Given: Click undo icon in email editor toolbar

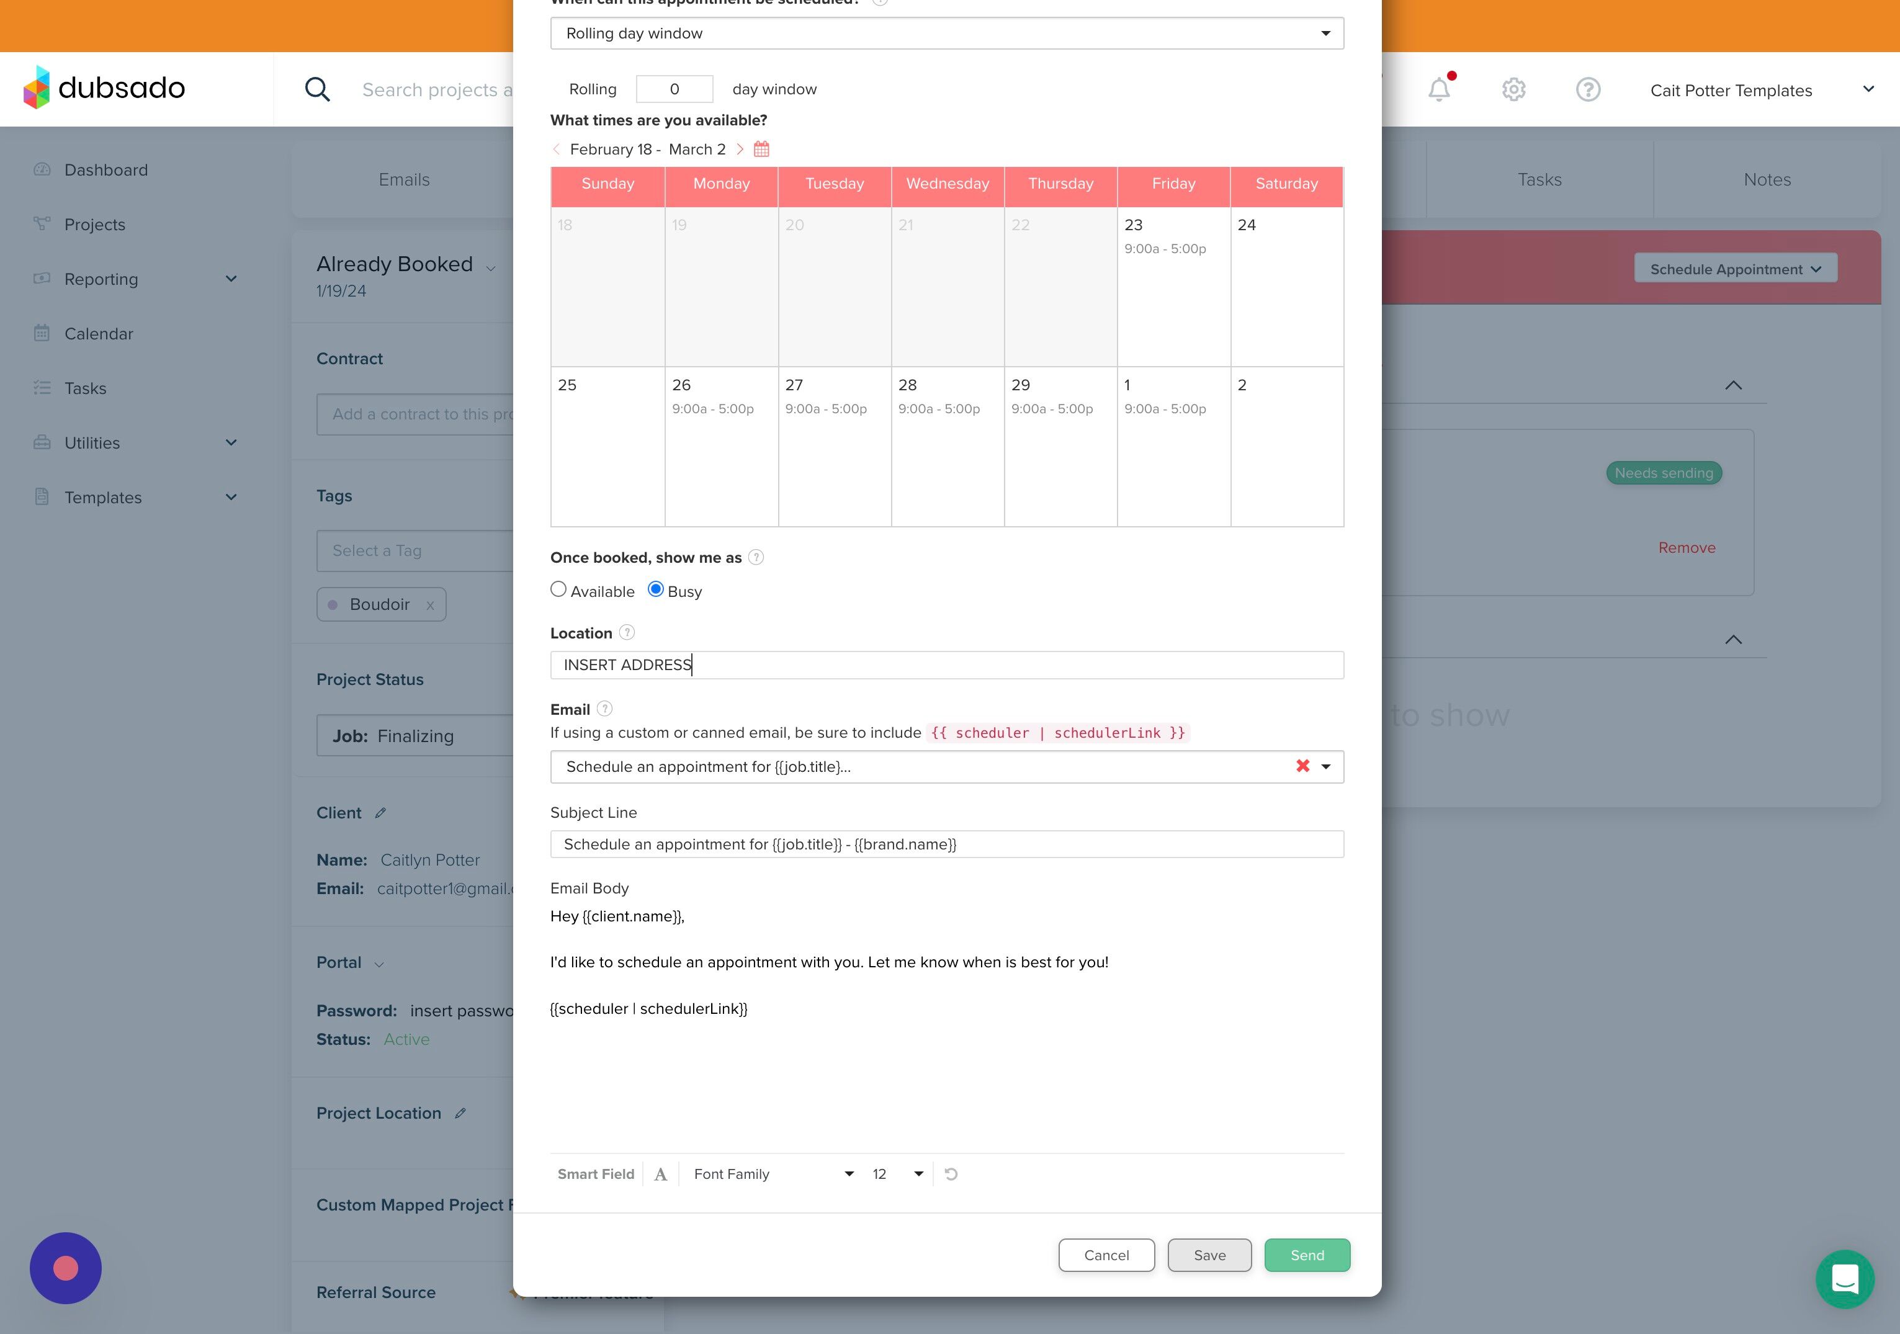Looking at the screenshot, I should point(951,1175).
